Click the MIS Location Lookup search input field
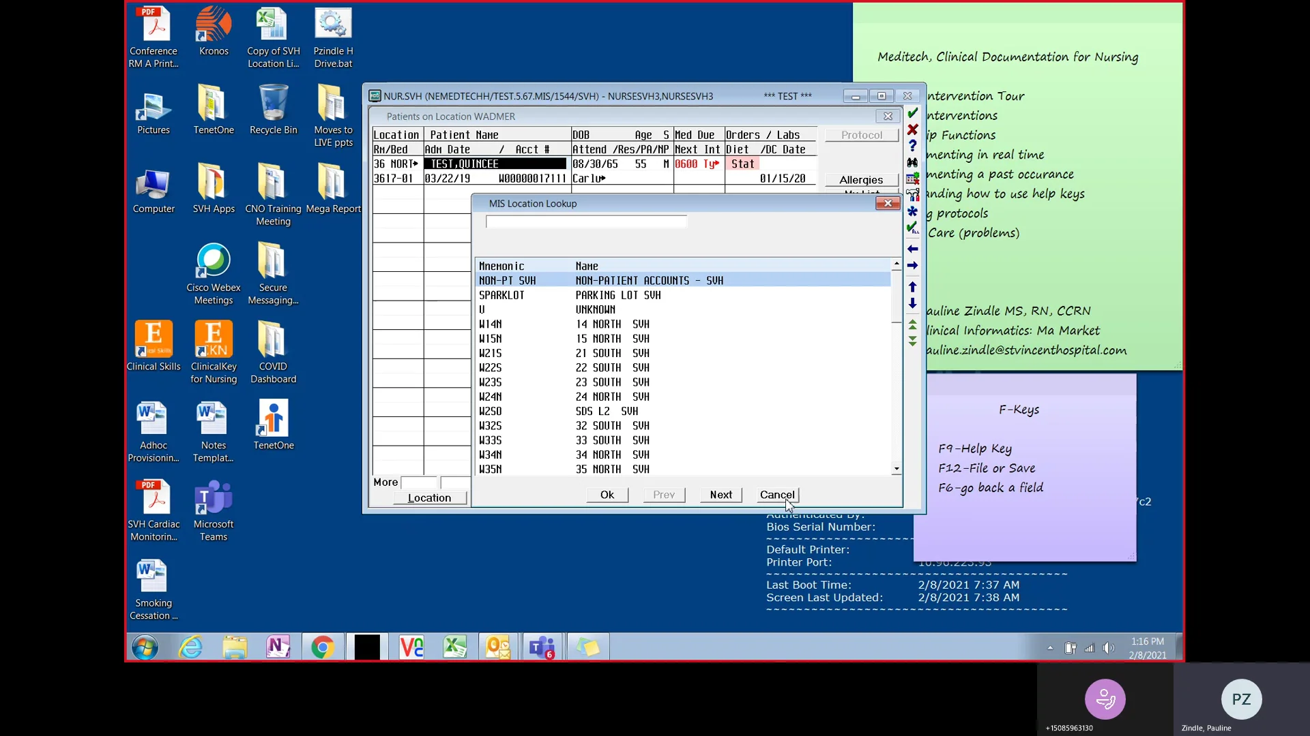This screenshot has height=736, width=1310. pyautogui.click(x=587, y=221)
